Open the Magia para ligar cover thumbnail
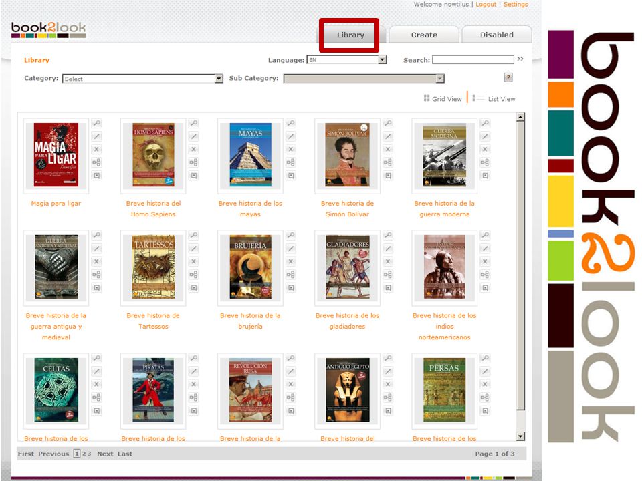This screenshot has height=481, width=642. [x=56, y=154]
